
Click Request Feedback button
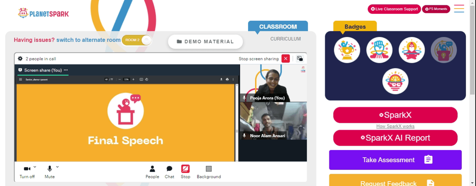tap(395, 180)
